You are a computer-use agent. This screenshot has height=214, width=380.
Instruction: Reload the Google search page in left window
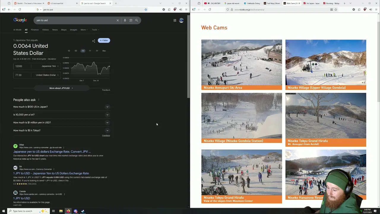(x=20, y=10)
